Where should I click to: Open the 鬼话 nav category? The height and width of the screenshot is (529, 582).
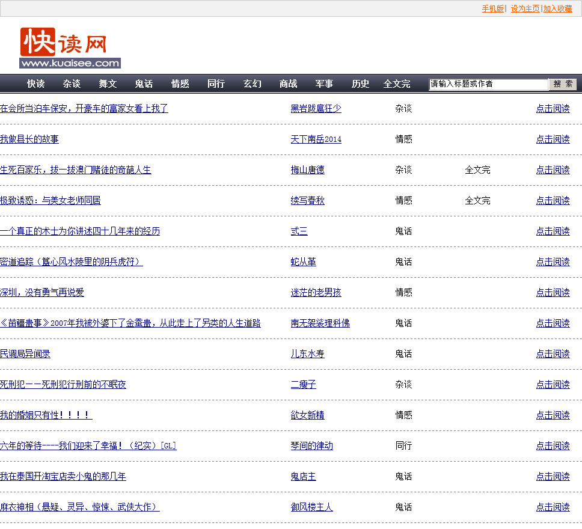(144, 84)
